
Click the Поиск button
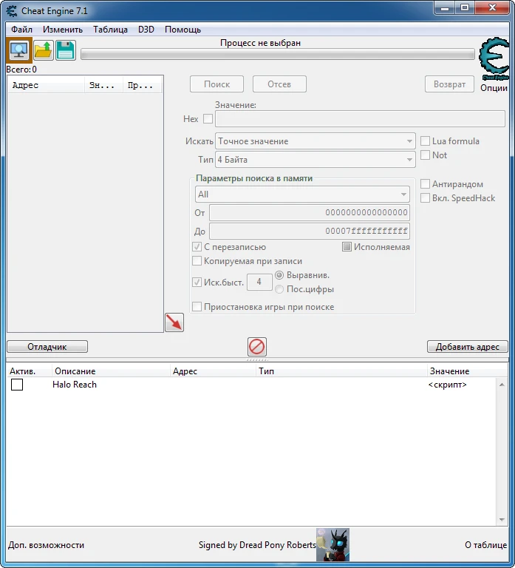pos(216,84)
